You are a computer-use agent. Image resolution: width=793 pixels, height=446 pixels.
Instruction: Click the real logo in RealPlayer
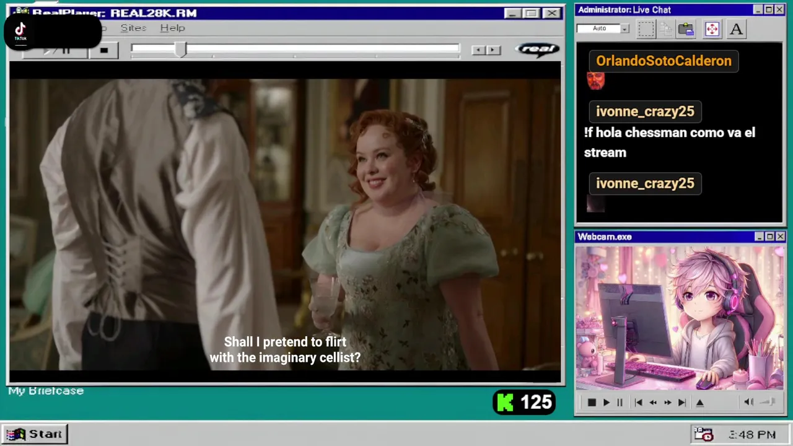[537, 50]
